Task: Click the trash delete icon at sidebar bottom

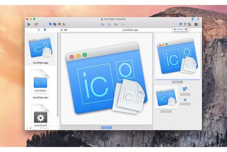Action: point(31,128)
